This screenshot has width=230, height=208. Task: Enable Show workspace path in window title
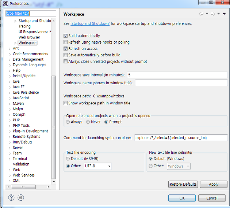pyautogui.click(x=65, y=103)
